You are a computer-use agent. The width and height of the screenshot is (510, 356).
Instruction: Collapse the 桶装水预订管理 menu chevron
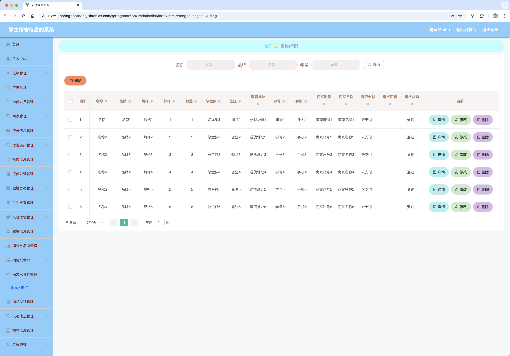[x=47, y=274]
